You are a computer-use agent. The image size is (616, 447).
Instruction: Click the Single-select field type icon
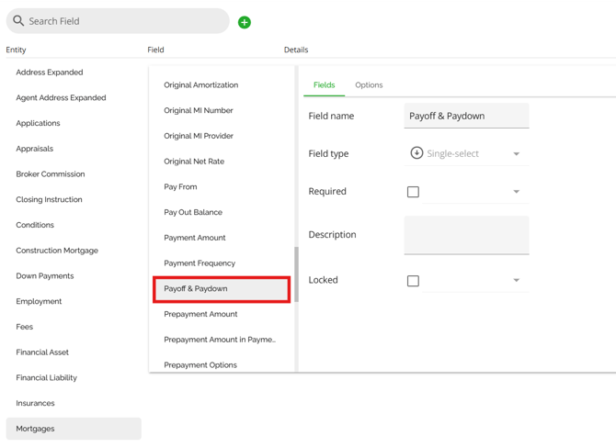(x=416, y=153)
